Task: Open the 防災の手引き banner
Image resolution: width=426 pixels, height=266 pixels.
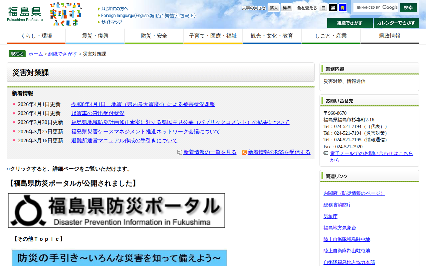Action: (119, 258)
